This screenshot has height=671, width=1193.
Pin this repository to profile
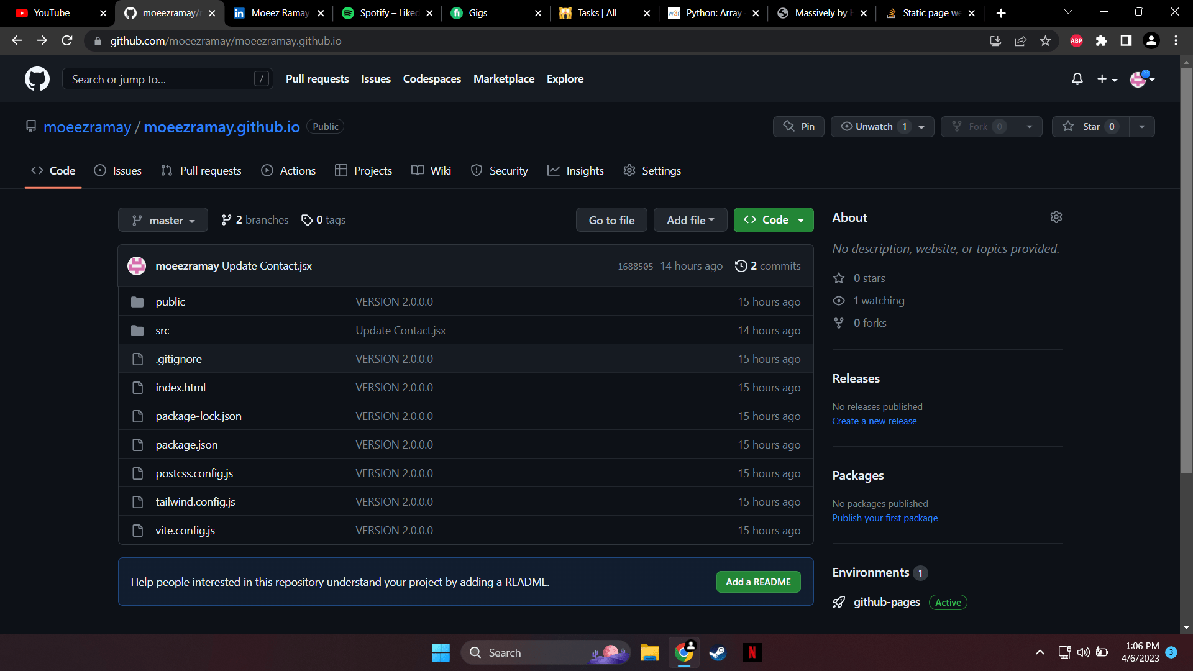tap(798, 127)
